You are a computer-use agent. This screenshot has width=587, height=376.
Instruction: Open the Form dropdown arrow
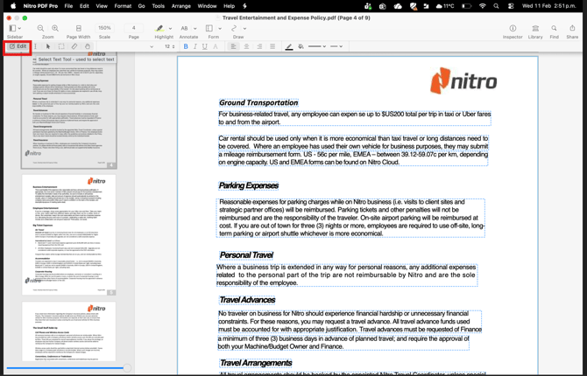(220, 28)
